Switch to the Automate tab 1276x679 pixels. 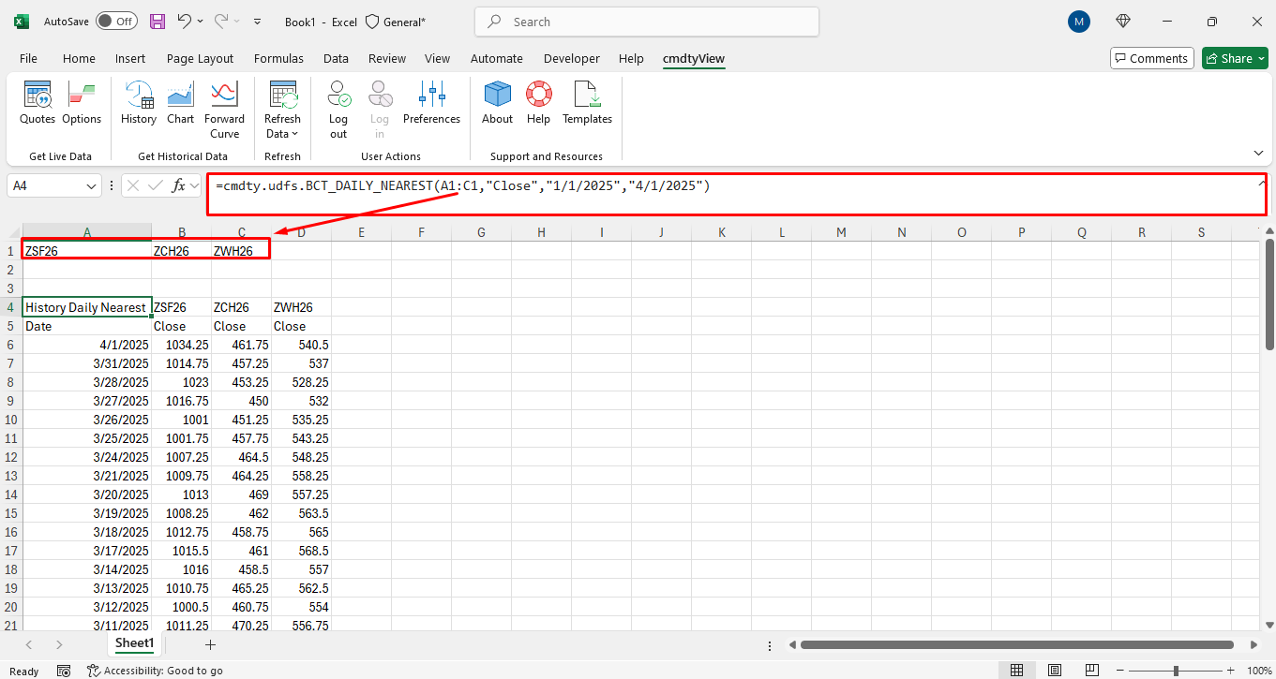click(x=496, y=58)
